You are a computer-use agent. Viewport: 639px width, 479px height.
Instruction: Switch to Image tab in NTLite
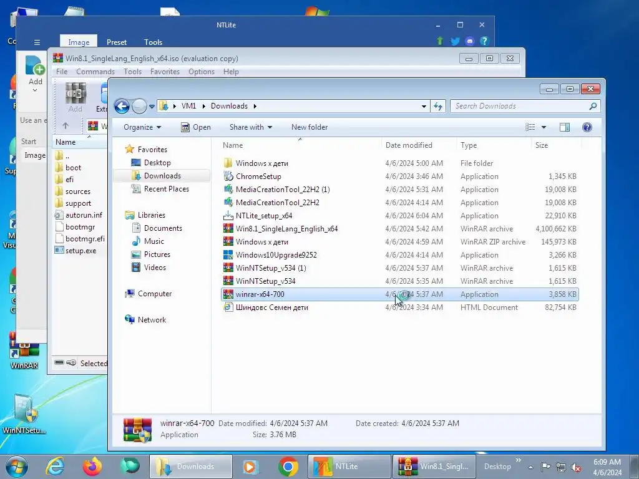coord(79,42)
